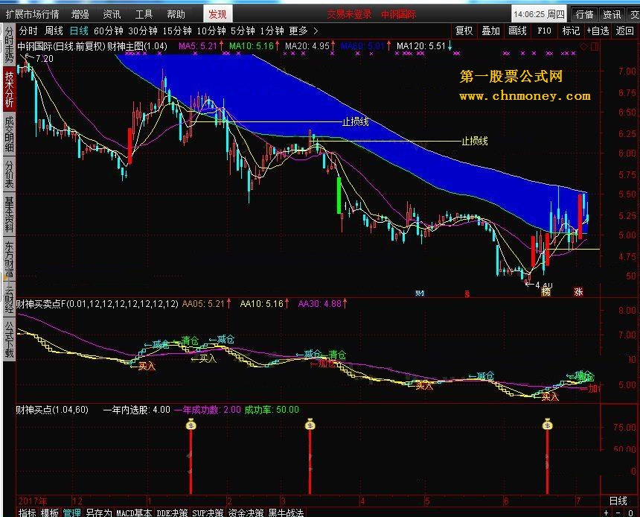Select the 分时 chart period
The image size is (640, 517).
[28, 31]
